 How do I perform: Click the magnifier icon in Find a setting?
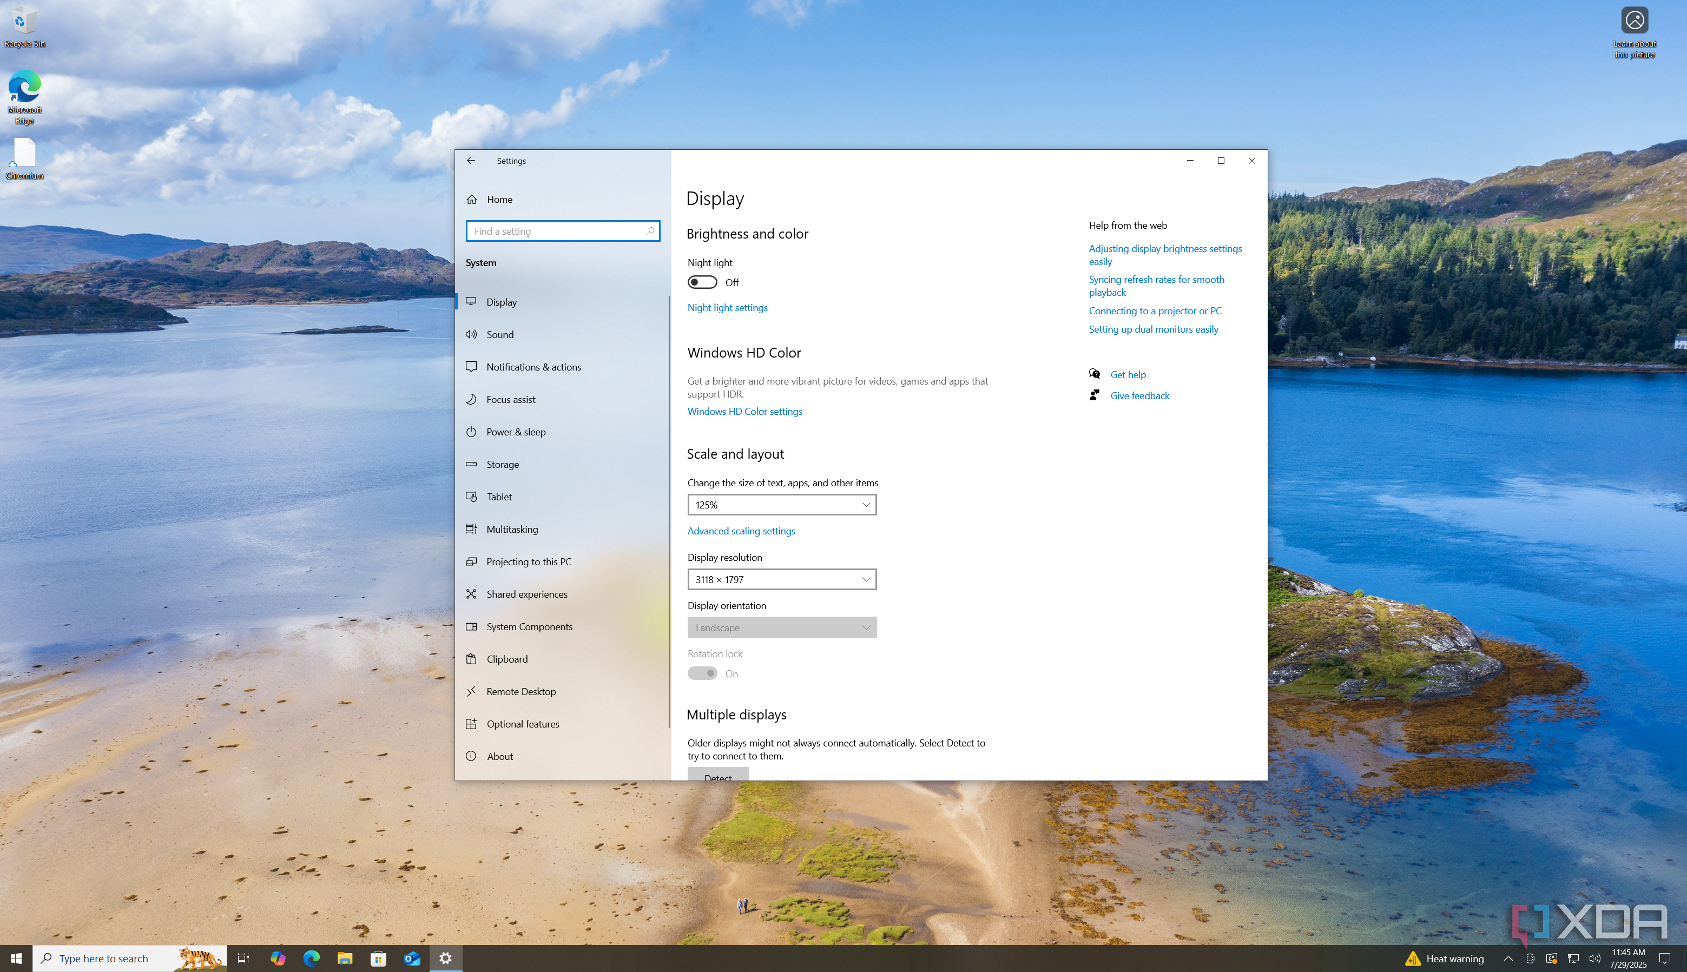click(650, 231)
